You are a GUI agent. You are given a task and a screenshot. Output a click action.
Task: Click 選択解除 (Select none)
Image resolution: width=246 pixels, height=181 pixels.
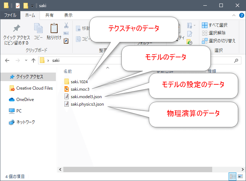214,33
